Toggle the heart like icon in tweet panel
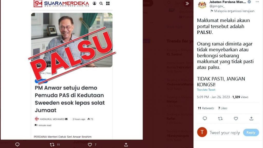 [x=236, y=118]
